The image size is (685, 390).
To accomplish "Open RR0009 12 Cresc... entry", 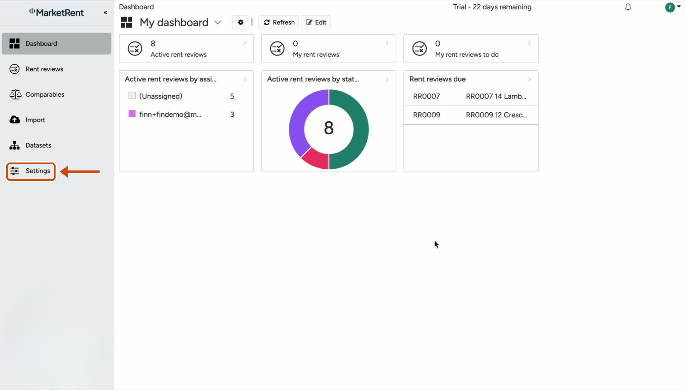I will pos(496,115).
